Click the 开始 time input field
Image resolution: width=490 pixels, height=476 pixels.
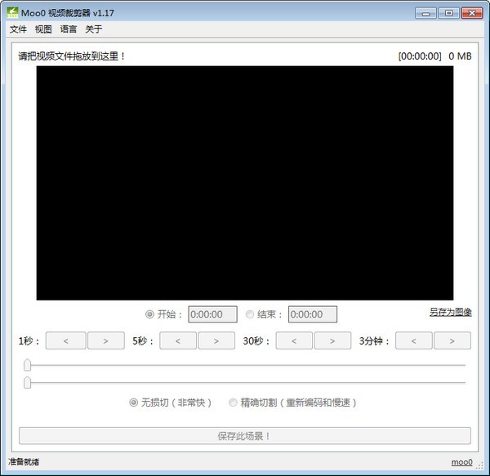pyautogui.click(x=212, y=314)
